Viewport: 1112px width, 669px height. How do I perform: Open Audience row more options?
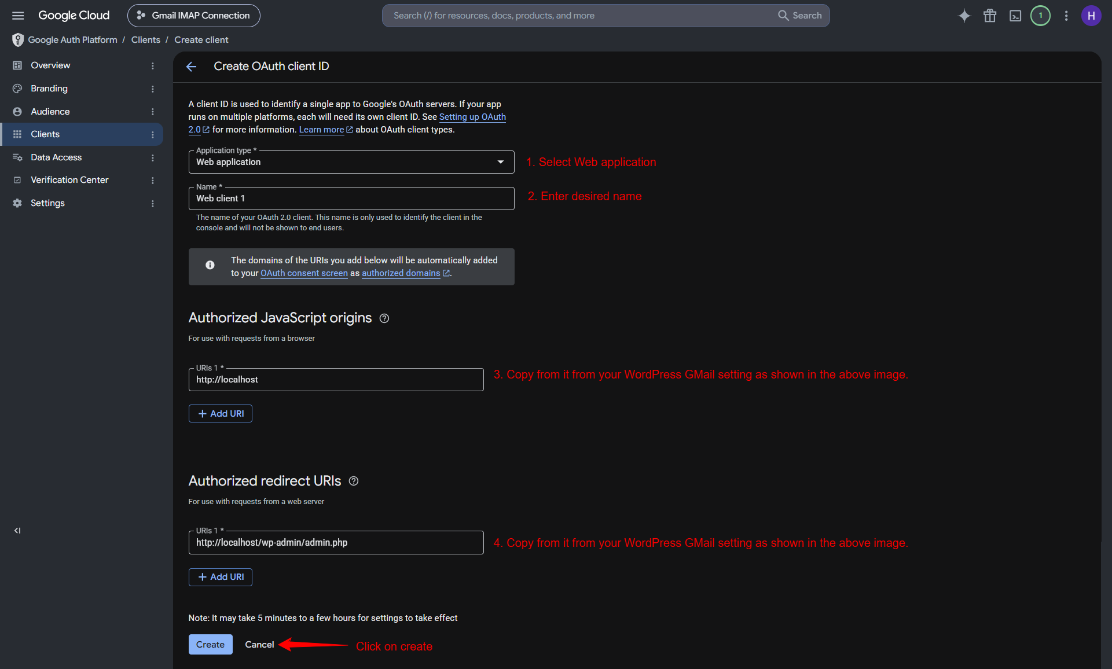tap(153, 112)
